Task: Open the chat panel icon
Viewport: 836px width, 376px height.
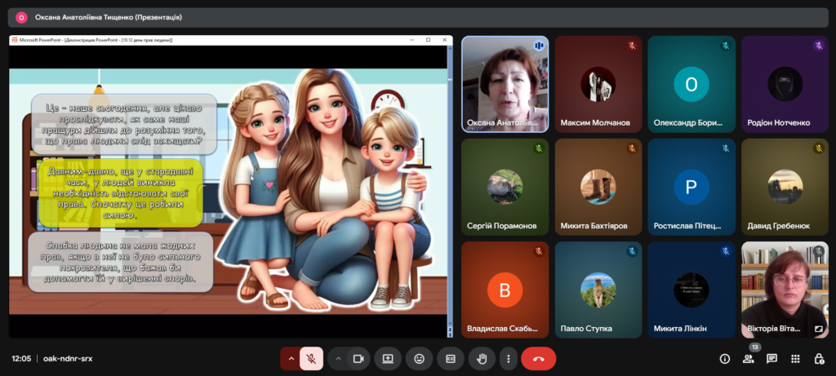Action: pyautogui.click(x=772, y=358)
